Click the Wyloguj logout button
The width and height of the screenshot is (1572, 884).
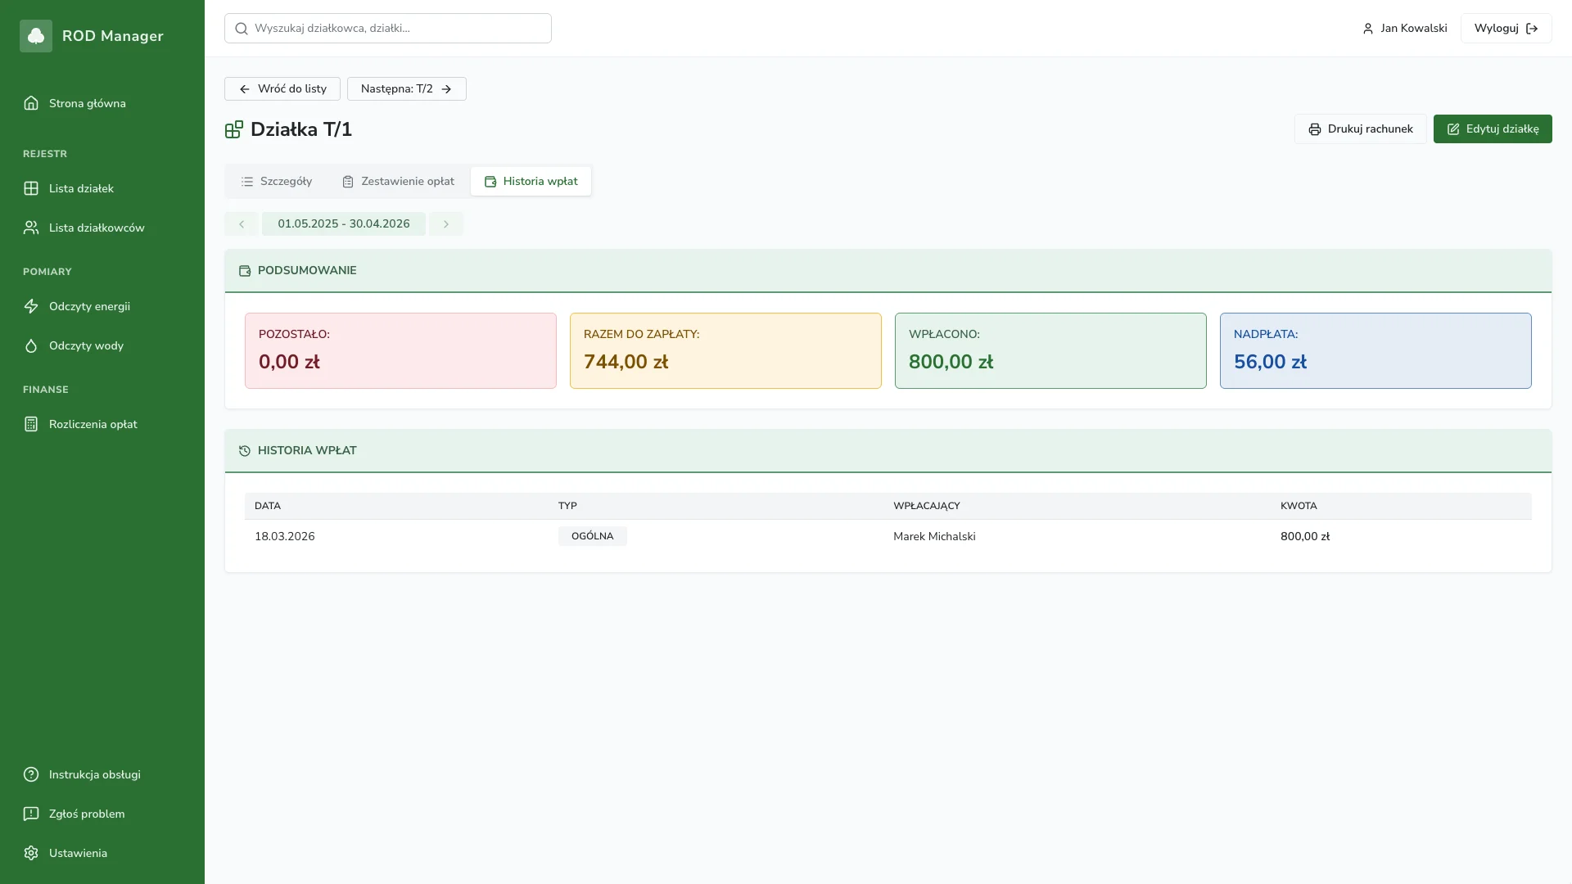(1506, 29)
